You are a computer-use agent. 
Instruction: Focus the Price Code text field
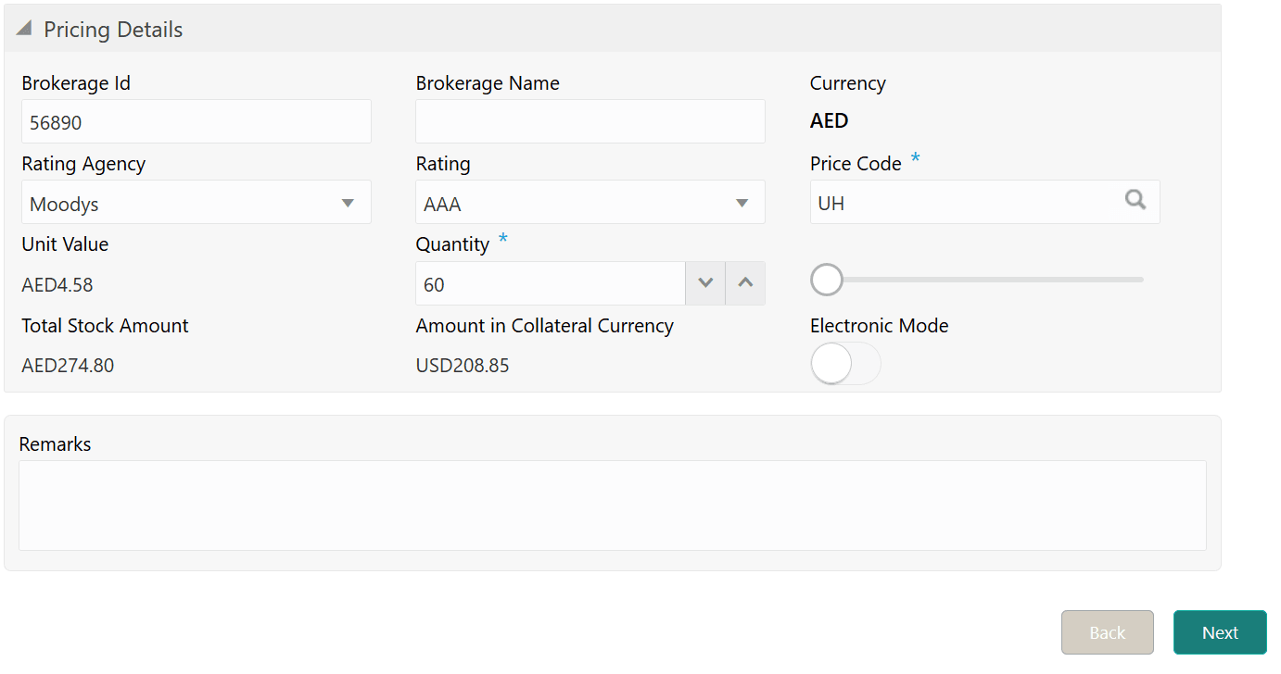click(964, 203)
